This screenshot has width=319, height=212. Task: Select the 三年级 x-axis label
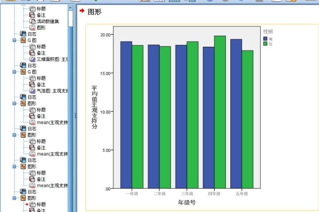pos(187,193)
